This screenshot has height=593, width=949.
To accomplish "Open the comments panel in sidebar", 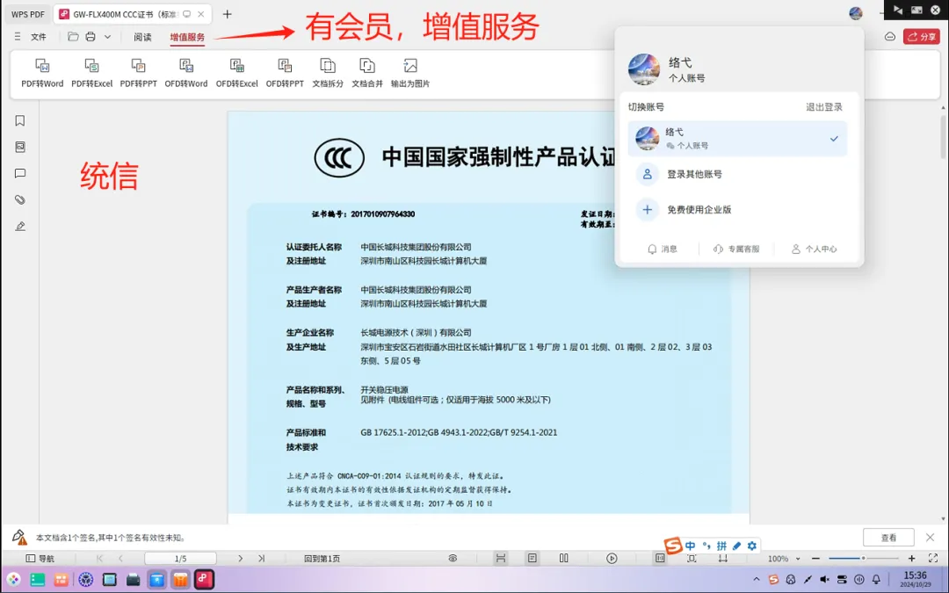I will pyautogui.click(x=20, y=174).
